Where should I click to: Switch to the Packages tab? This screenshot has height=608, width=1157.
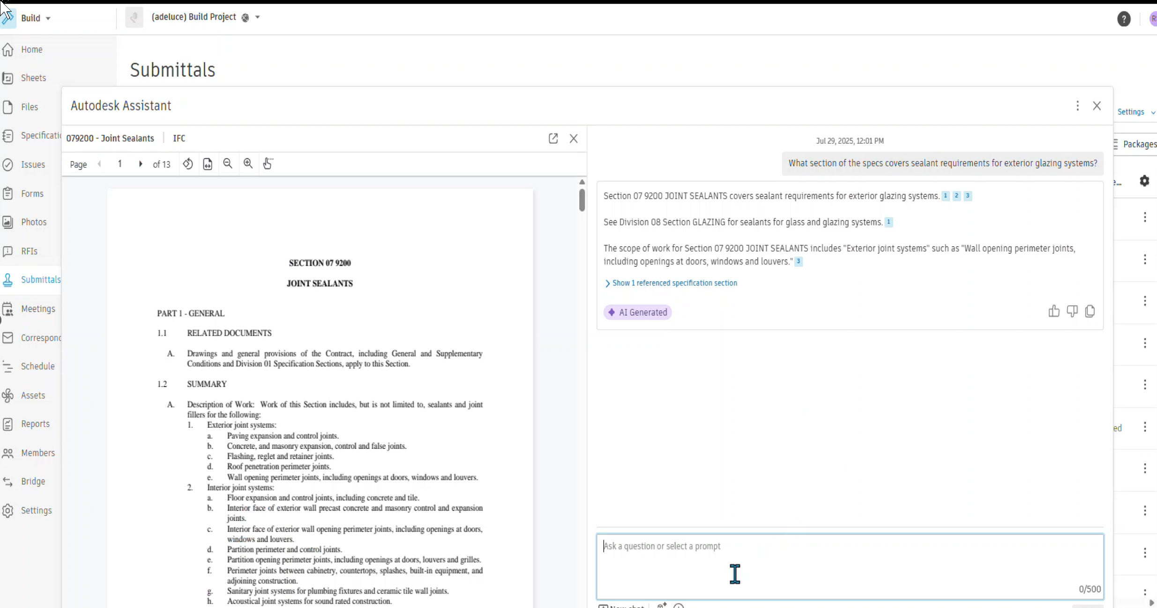click(x=1136, y=144)
